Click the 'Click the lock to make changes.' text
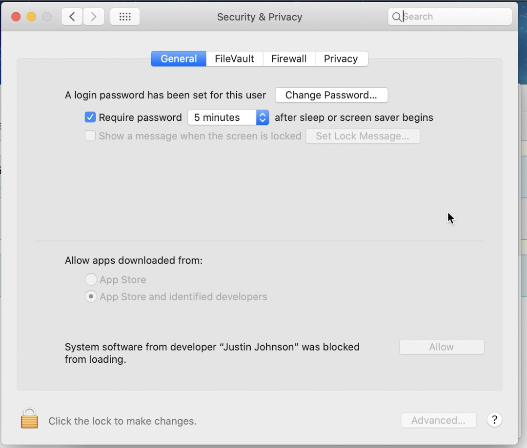This screenshot has width=527, height=448. 122,421
